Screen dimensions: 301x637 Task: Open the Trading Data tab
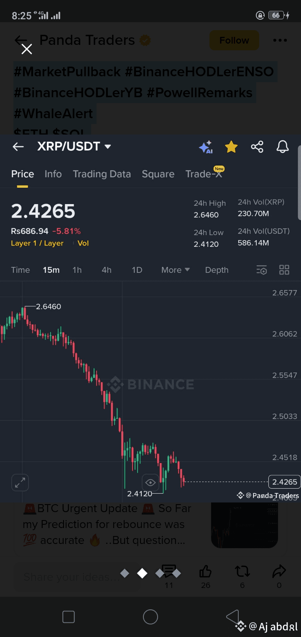[x=102, y=174]
